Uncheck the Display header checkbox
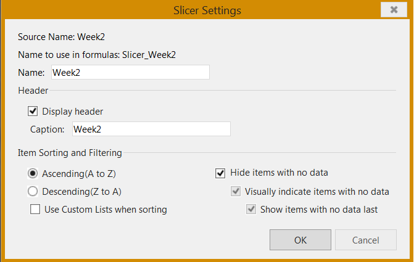 point(33,111)
